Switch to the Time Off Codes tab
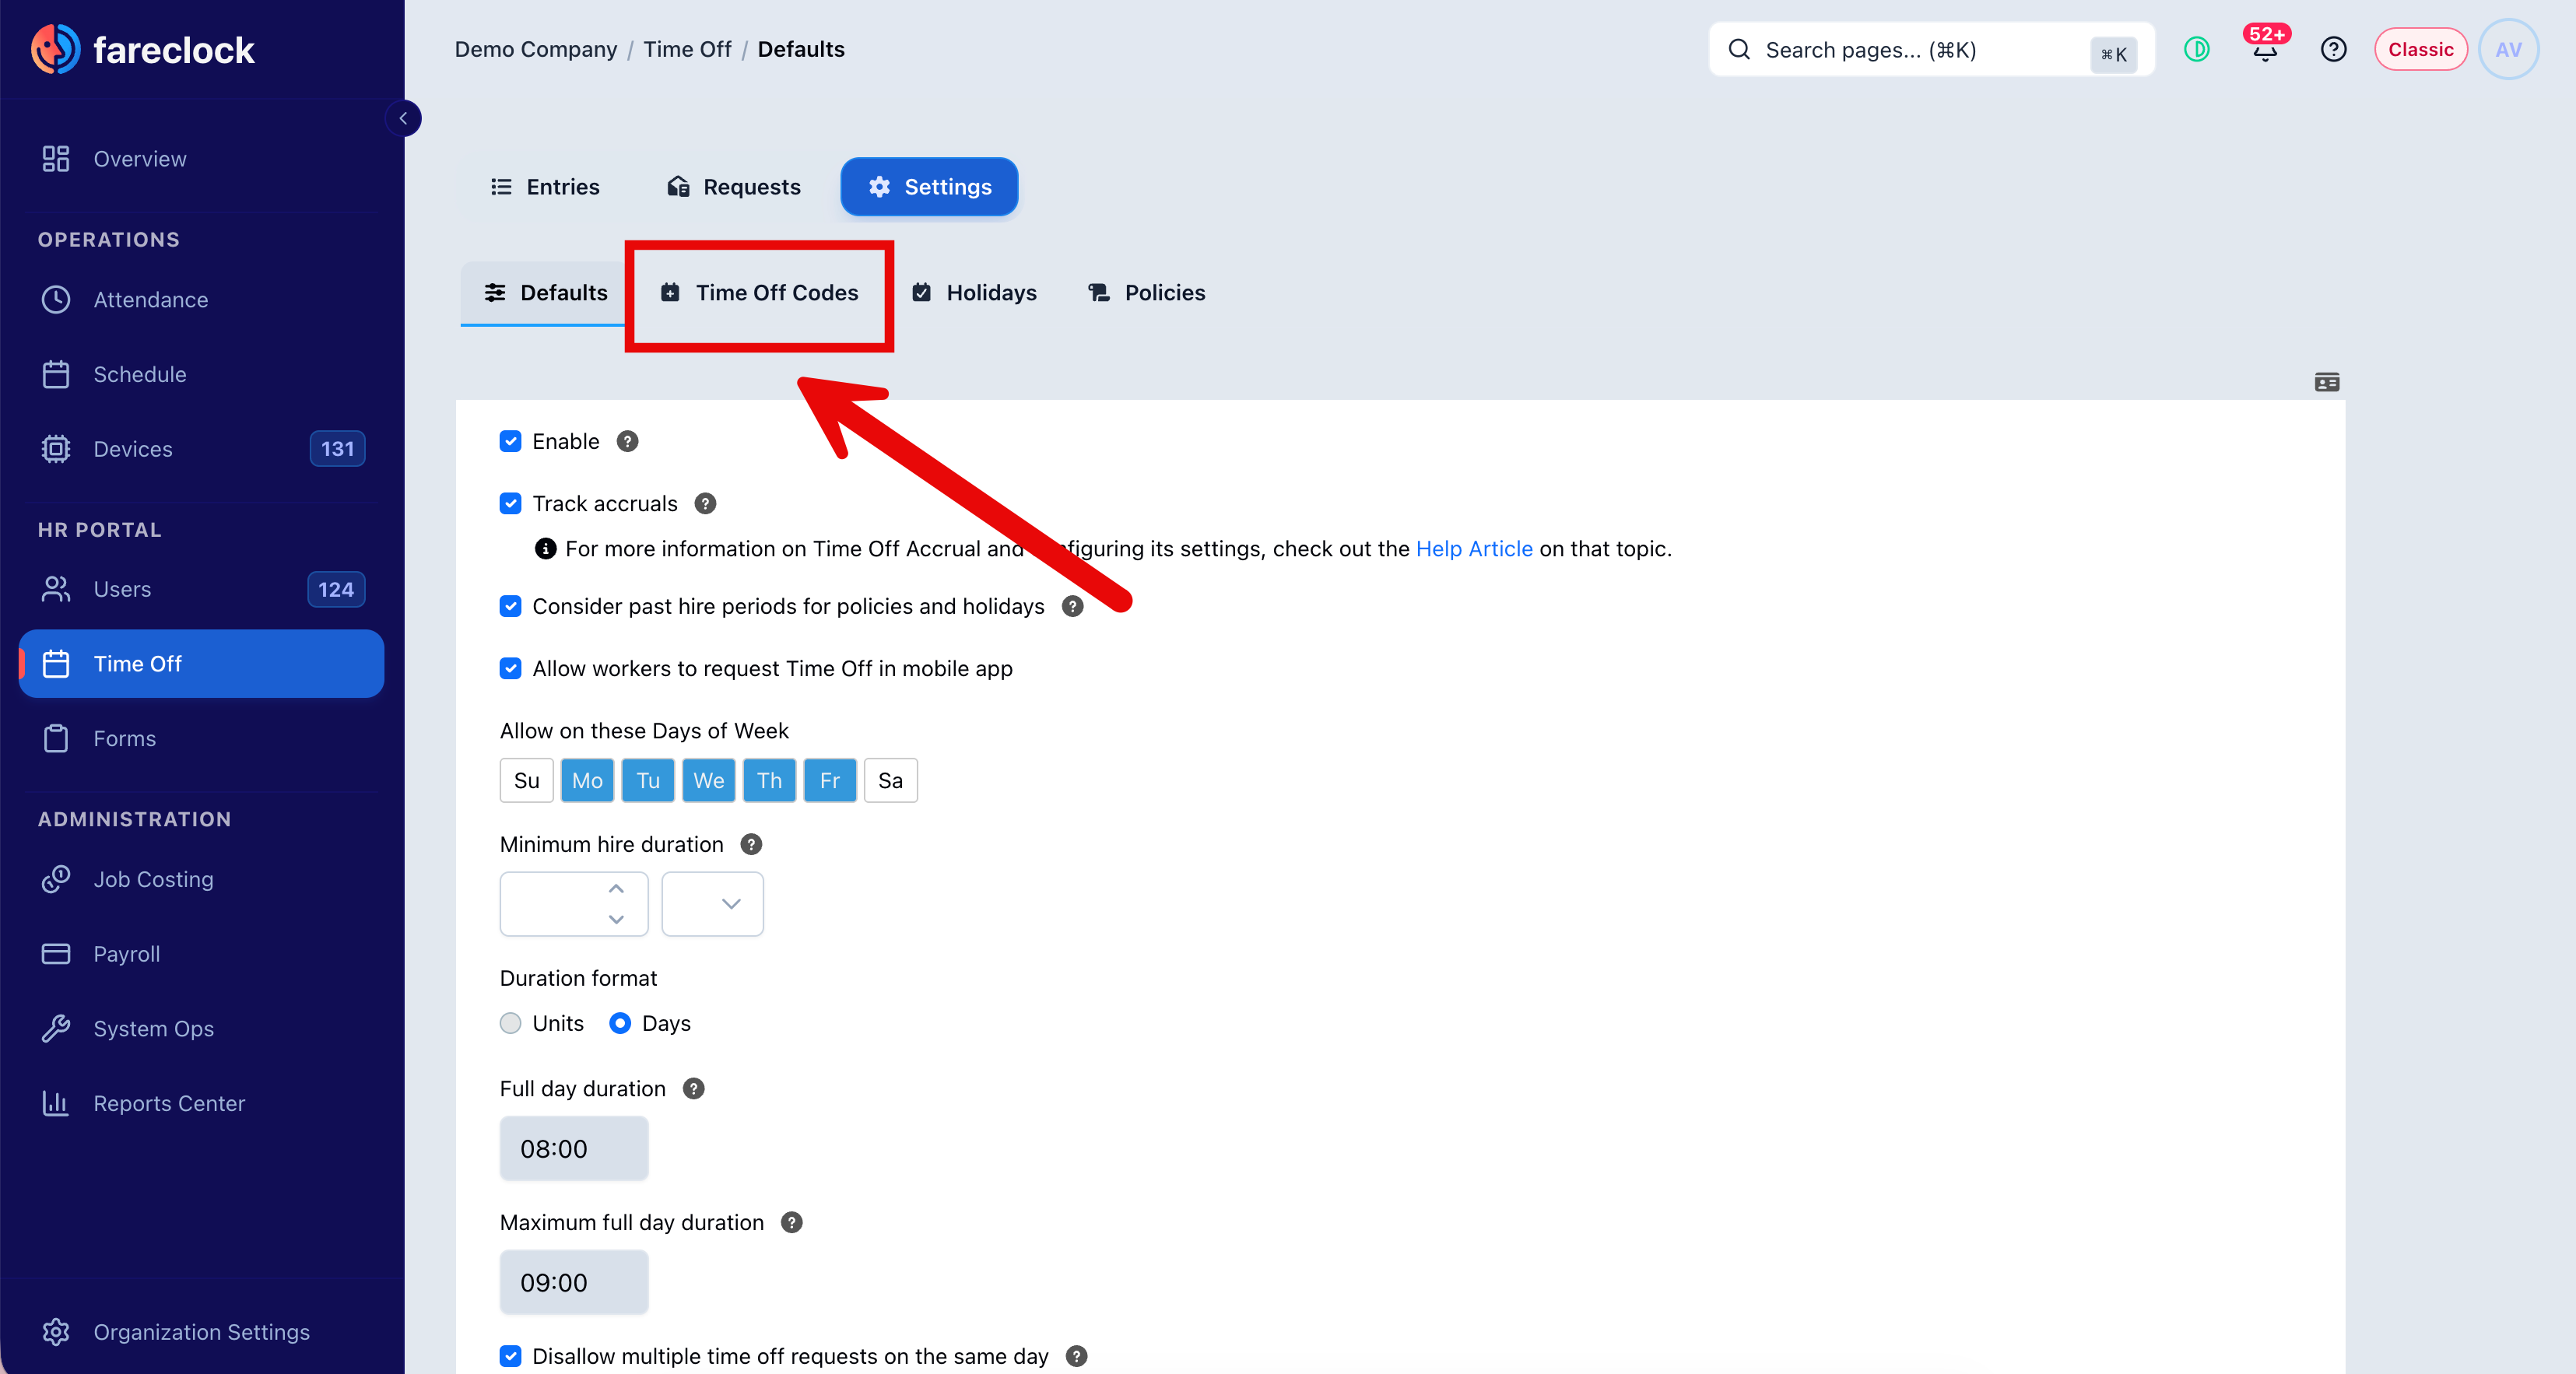Screen dimensions: 2576x1374 click(759, 293)
